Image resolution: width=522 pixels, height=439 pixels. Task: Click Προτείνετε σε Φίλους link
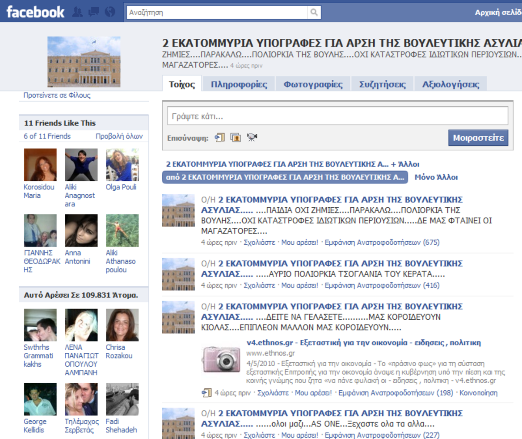[x=57, y=95]
